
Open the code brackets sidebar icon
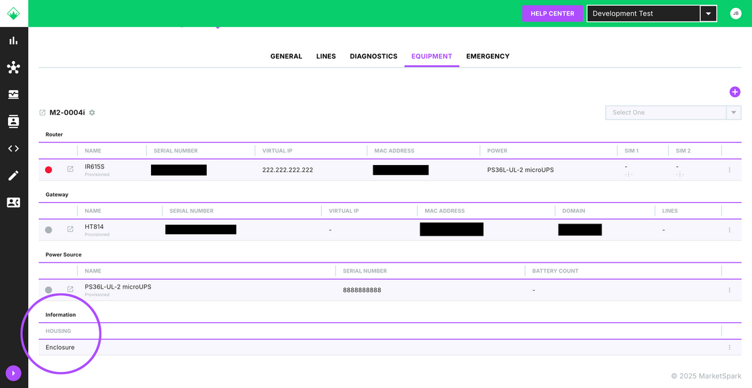pyautogui.click(x=13, y=148)
